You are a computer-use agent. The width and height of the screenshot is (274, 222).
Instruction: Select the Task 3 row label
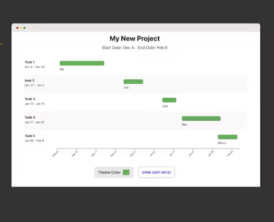[29, 99]
